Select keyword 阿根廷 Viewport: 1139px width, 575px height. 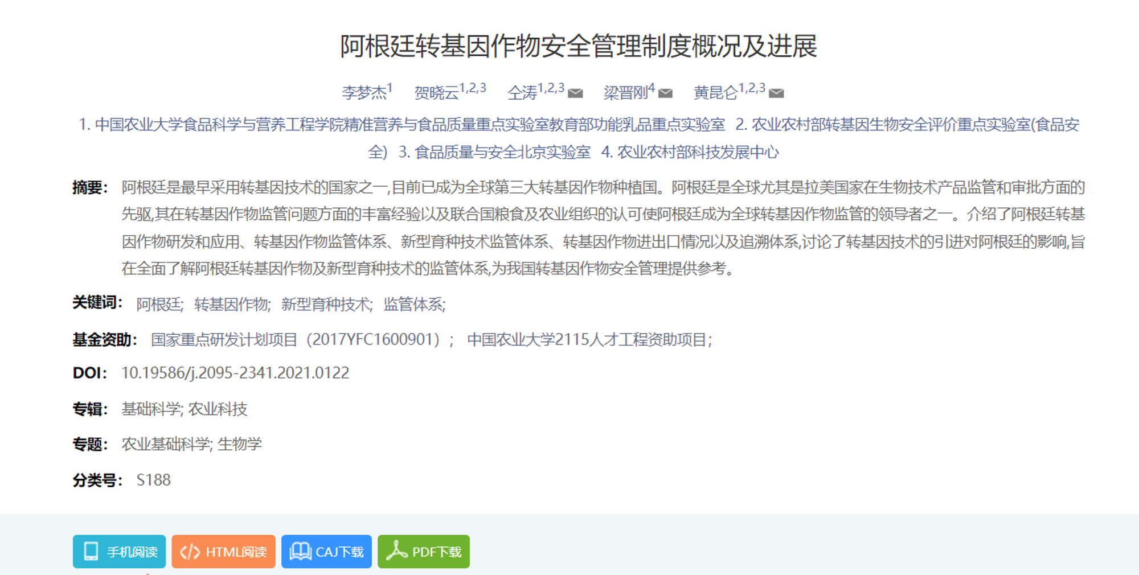pos(159,305)
